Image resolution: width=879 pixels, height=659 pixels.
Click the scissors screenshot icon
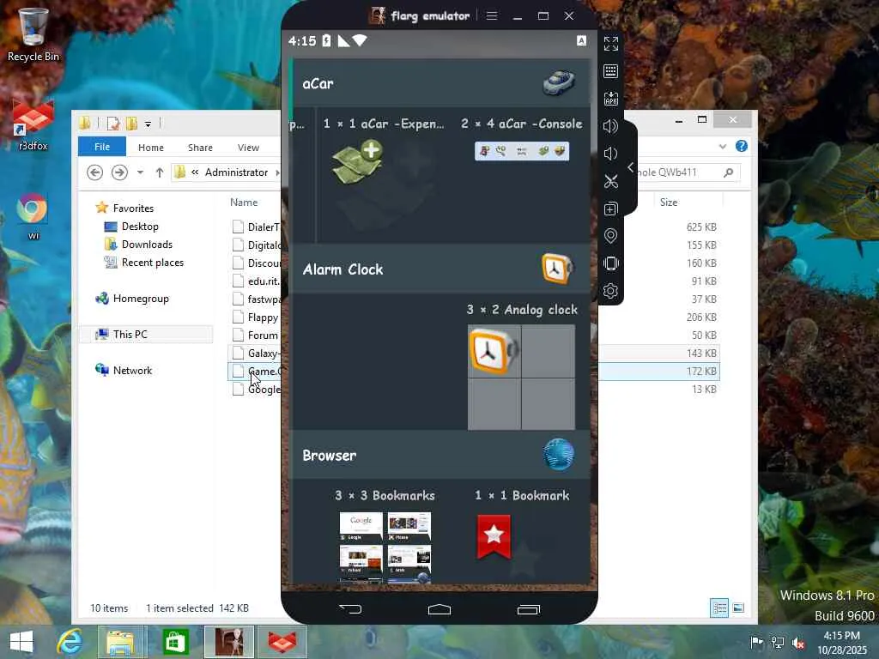611,181
